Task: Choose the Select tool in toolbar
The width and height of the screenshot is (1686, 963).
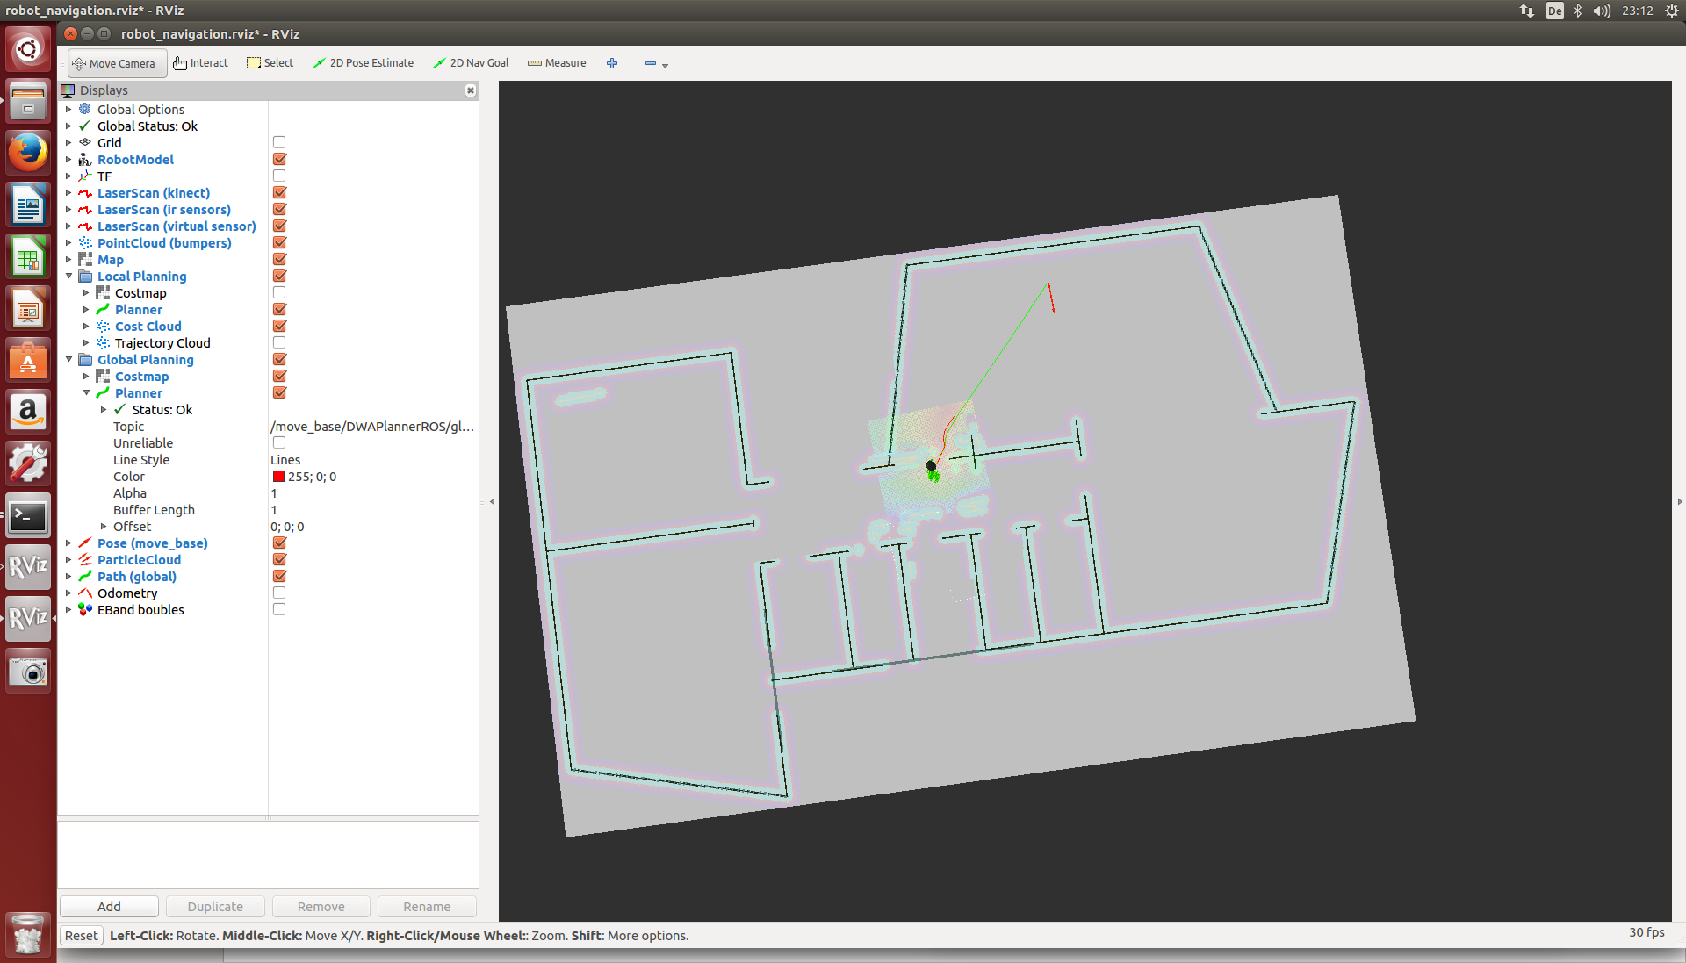Action: 270,63
